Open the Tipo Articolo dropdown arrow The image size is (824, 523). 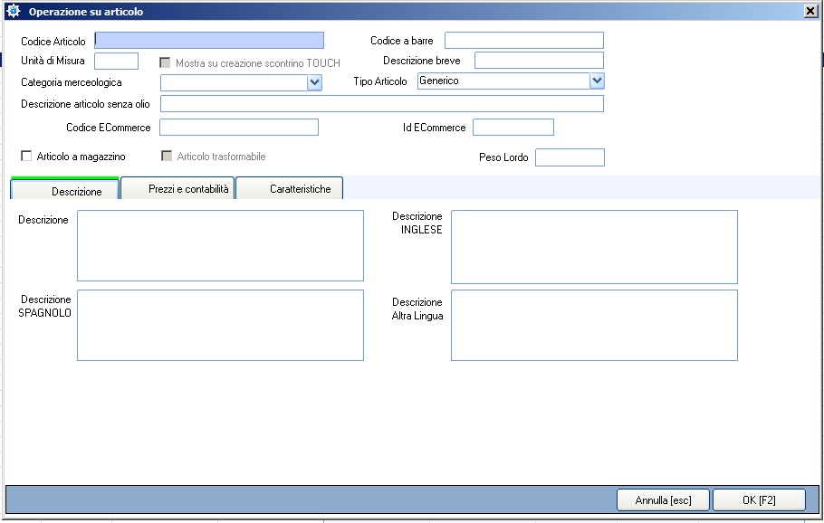pos(596,81)
